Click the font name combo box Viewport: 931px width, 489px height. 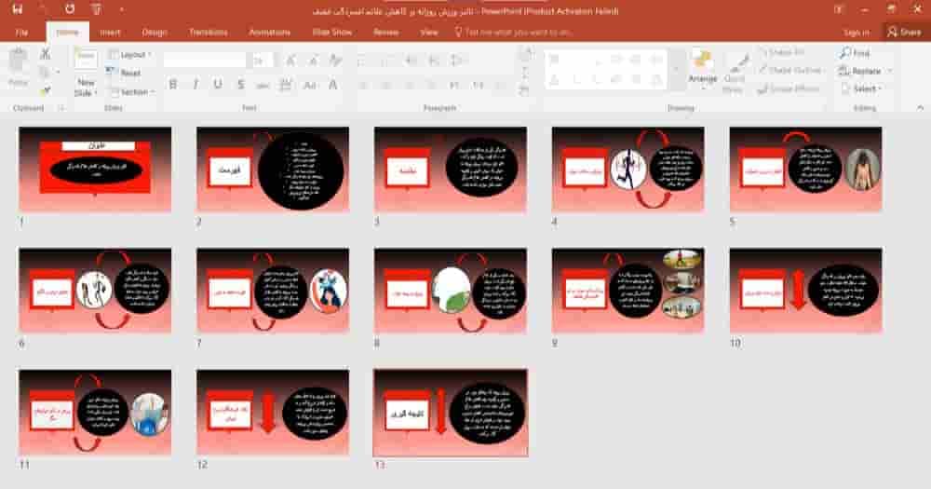click(x=205, y=60)
